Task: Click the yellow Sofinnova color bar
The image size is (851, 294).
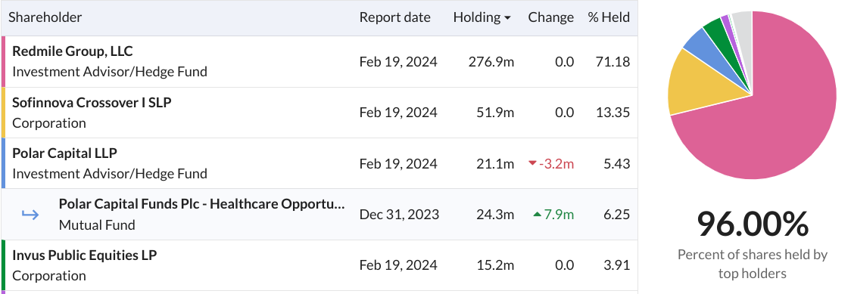Action: point(3,113)
